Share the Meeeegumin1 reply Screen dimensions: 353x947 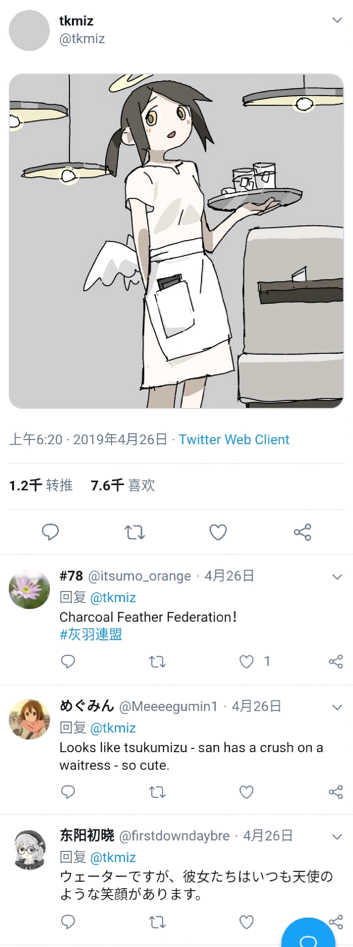[x=336, y=792]
